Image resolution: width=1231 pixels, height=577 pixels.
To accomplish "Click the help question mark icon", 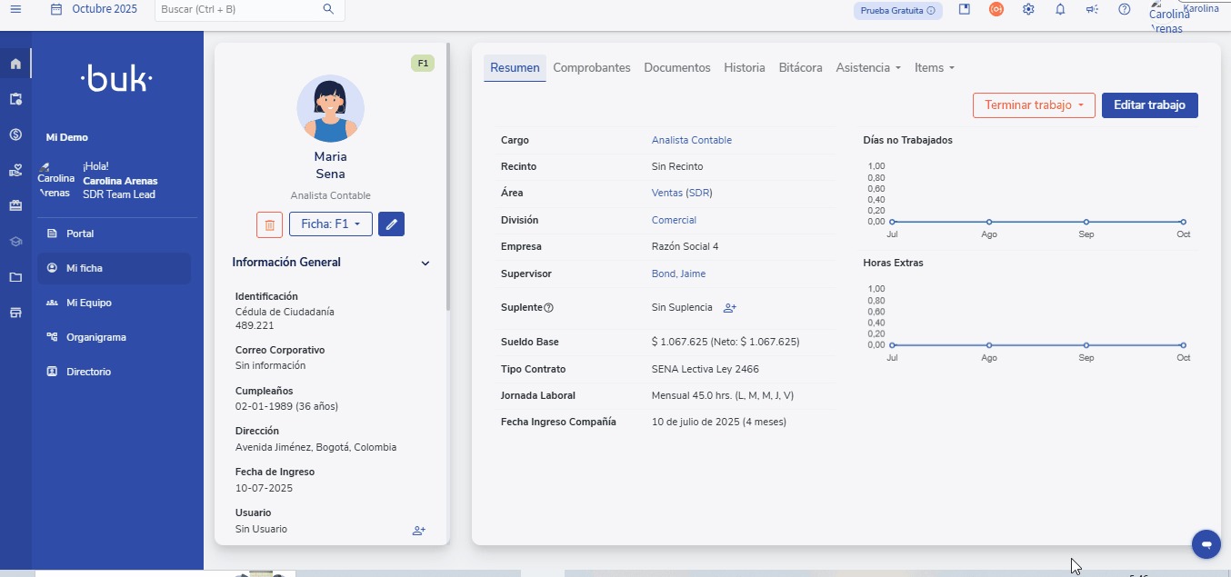I will click(1125, 9).
